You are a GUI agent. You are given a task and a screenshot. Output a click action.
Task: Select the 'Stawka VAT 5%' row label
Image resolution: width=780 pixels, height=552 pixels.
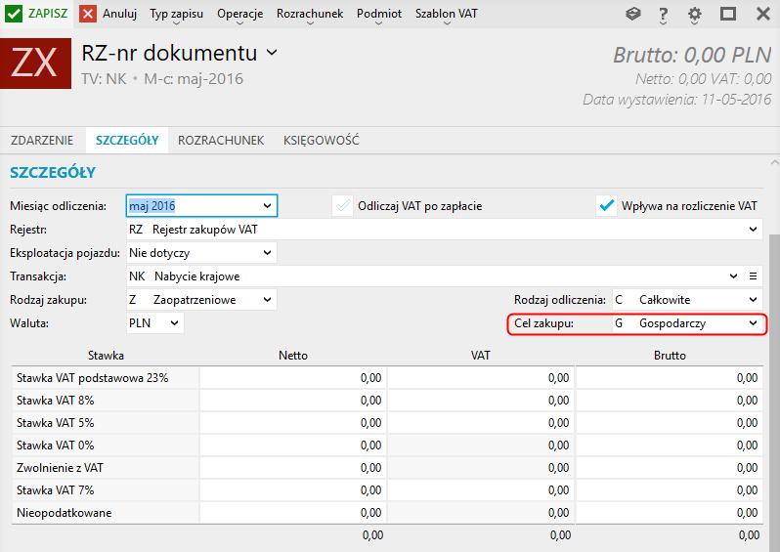(x=55, y=423)
